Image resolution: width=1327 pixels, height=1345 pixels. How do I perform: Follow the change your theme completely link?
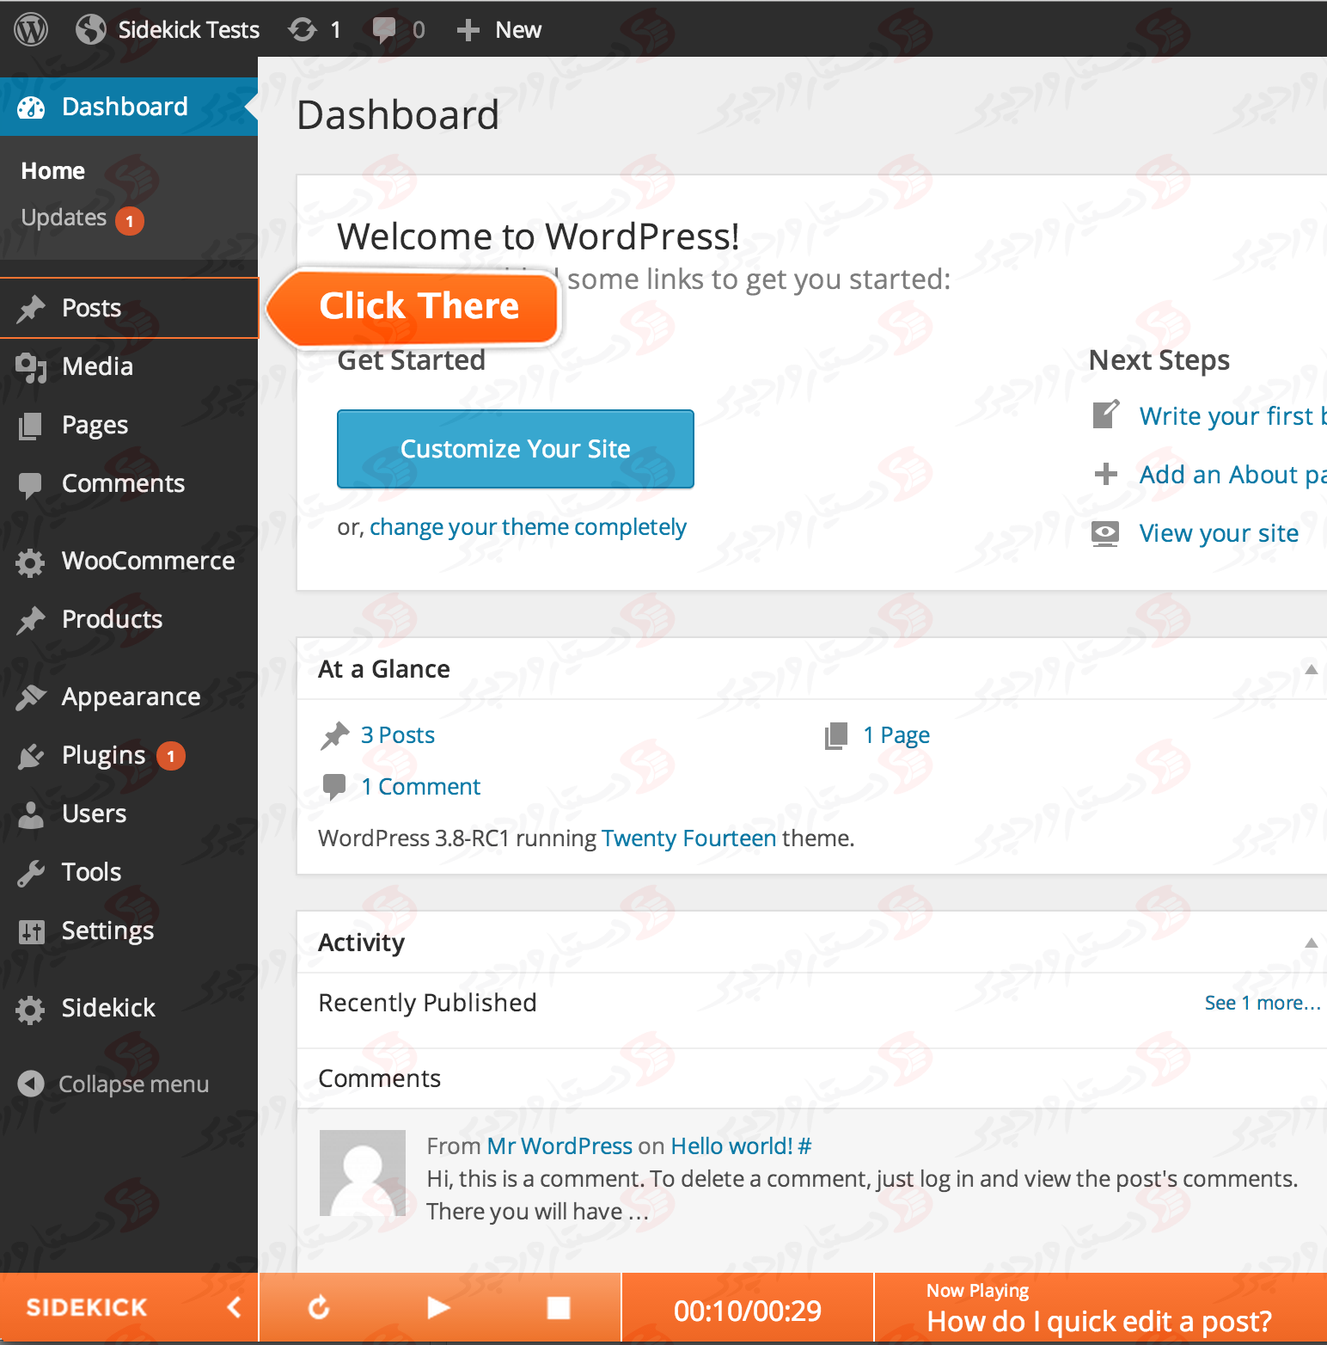tap(528, 527)
